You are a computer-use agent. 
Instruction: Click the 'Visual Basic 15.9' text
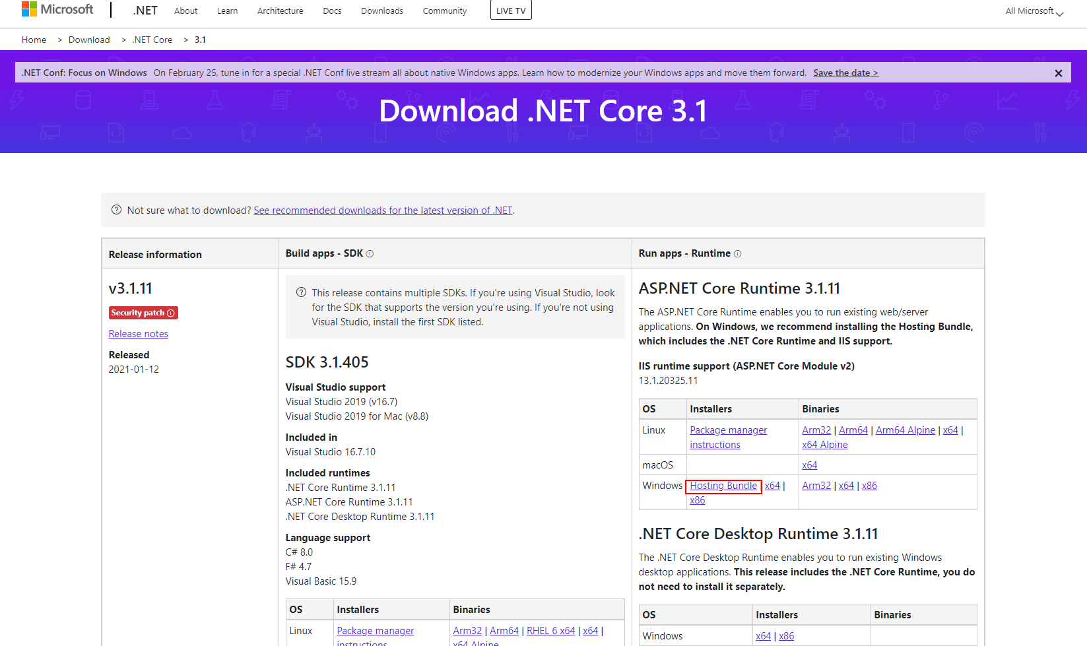pos(321,581)
